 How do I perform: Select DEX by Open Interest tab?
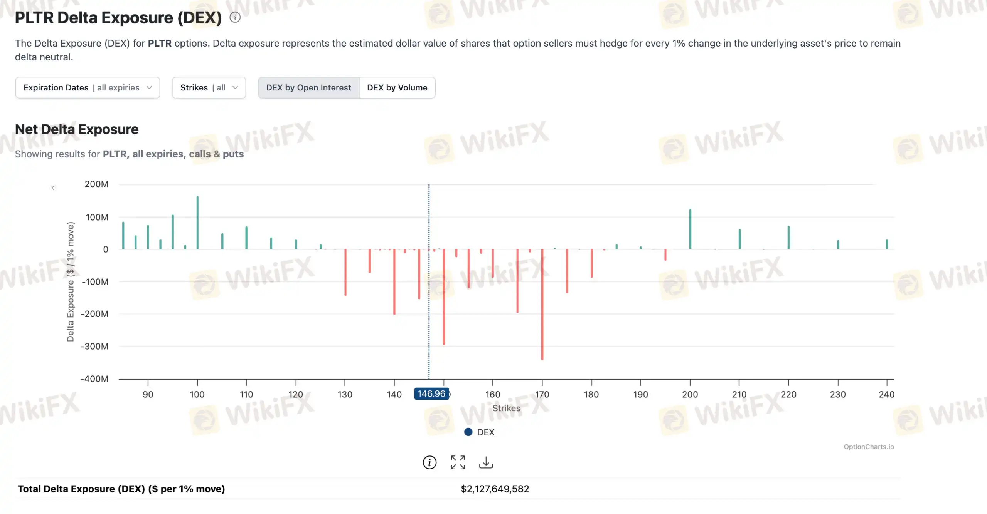(308, 88)
